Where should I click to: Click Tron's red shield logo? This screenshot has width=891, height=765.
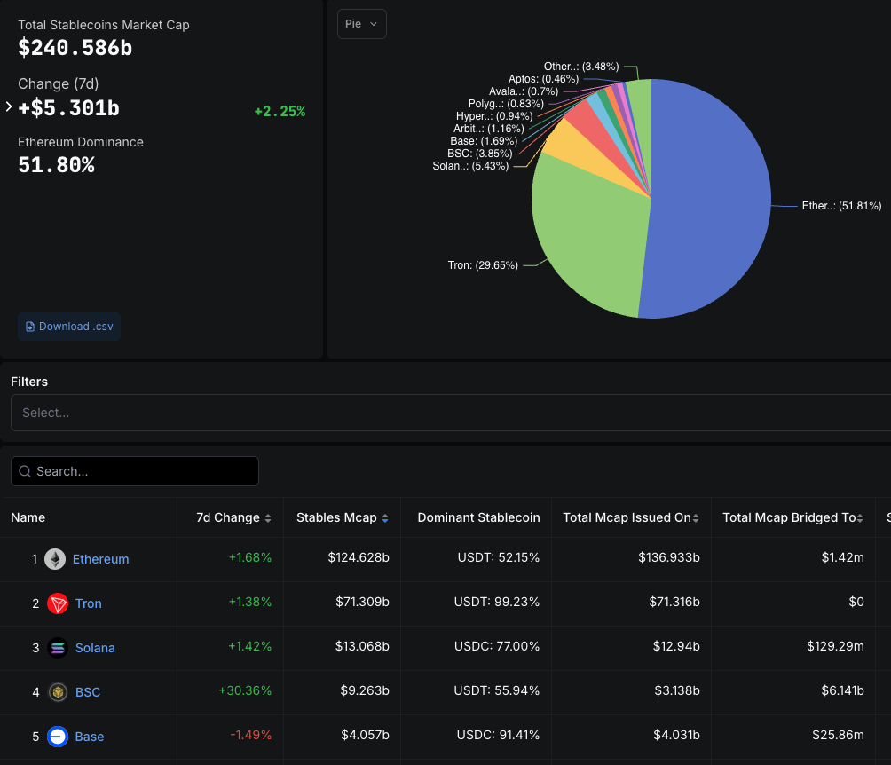[x=57, y=603]
